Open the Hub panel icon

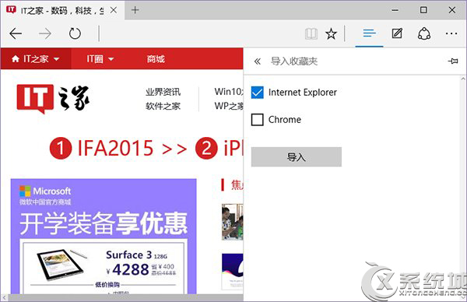point(369,33)
